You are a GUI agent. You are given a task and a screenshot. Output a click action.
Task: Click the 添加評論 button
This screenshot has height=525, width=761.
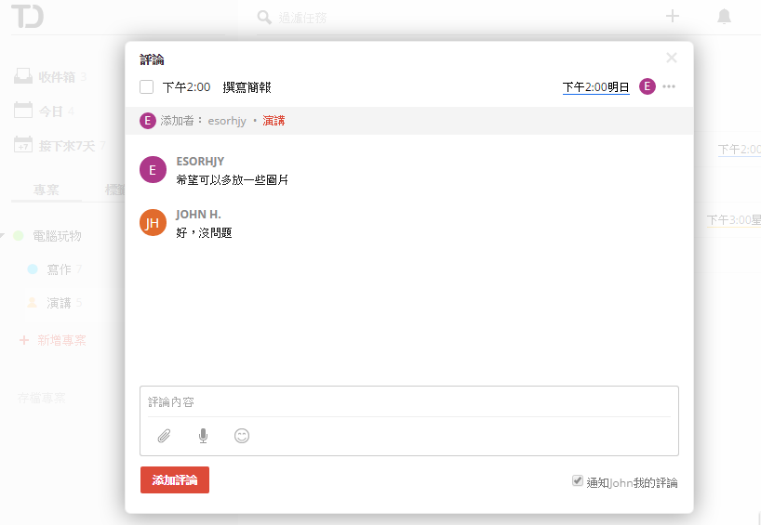175,479
